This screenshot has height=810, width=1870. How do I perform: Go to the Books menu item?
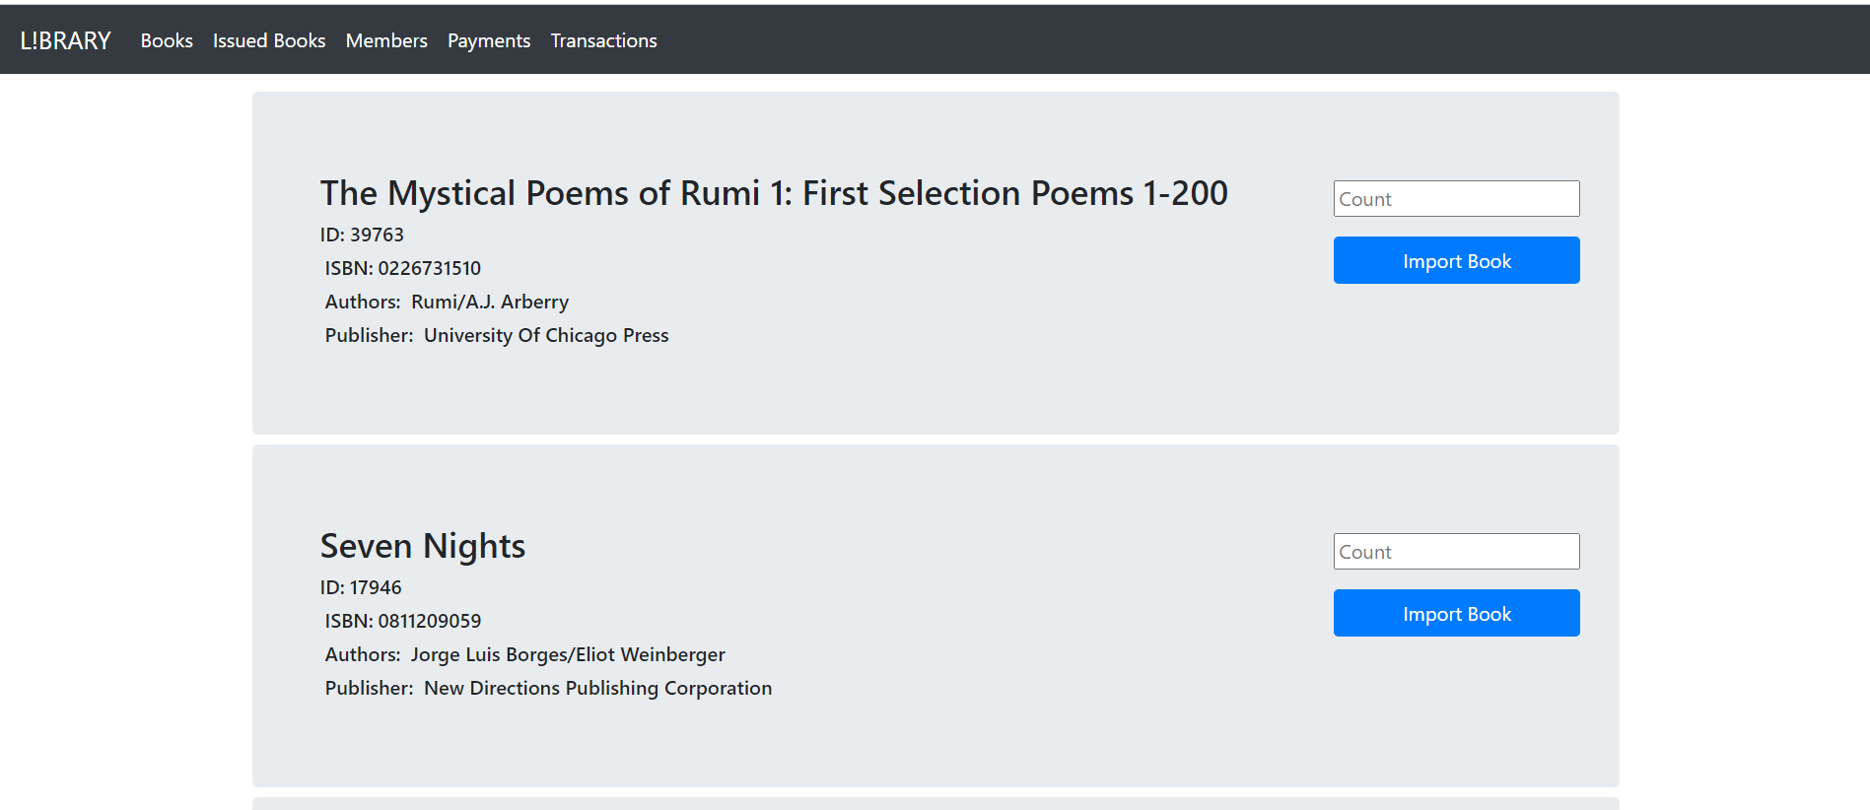(167, 40)
